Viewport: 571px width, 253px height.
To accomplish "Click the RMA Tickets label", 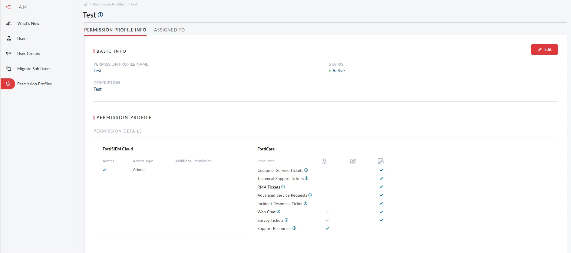I will pyautogui.click(x=269, y=187).
